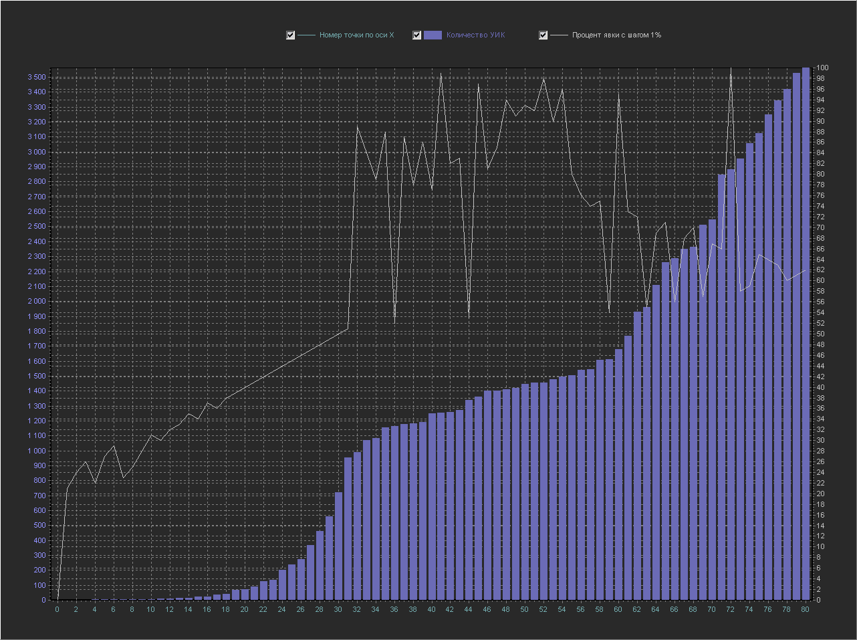Click the purple bar above x-axis point 32

click(x=357, y=526)
